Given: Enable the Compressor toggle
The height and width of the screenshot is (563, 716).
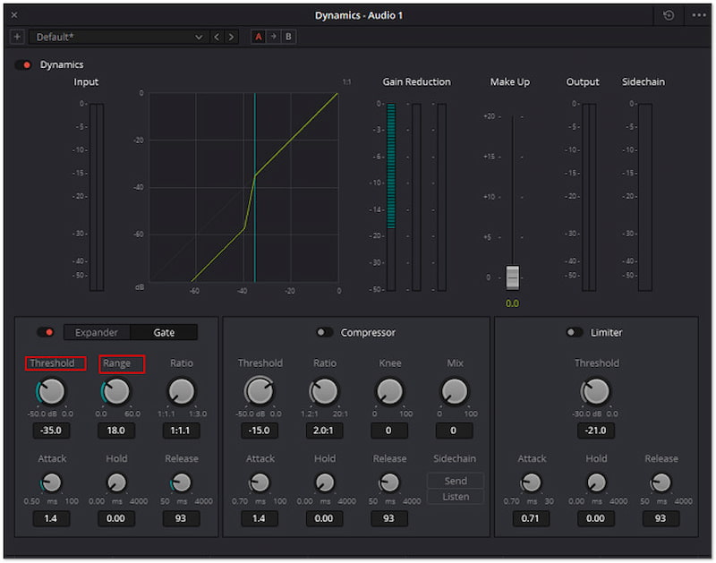Looking at the screenshot, I should (x=325, y=332).
